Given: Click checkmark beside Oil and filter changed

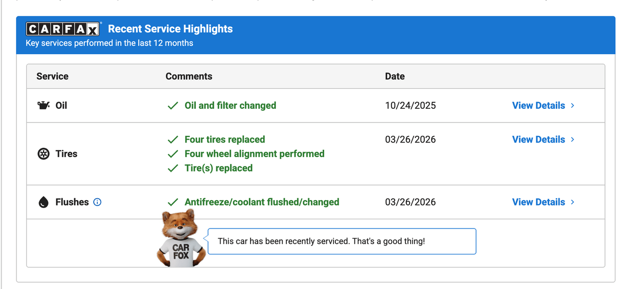Looking at the screenshot, I should coord(172,106).
